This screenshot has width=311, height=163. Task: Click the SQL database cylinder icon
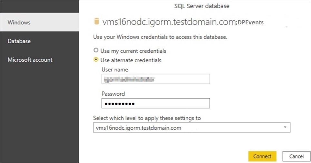tap(96, 22)
